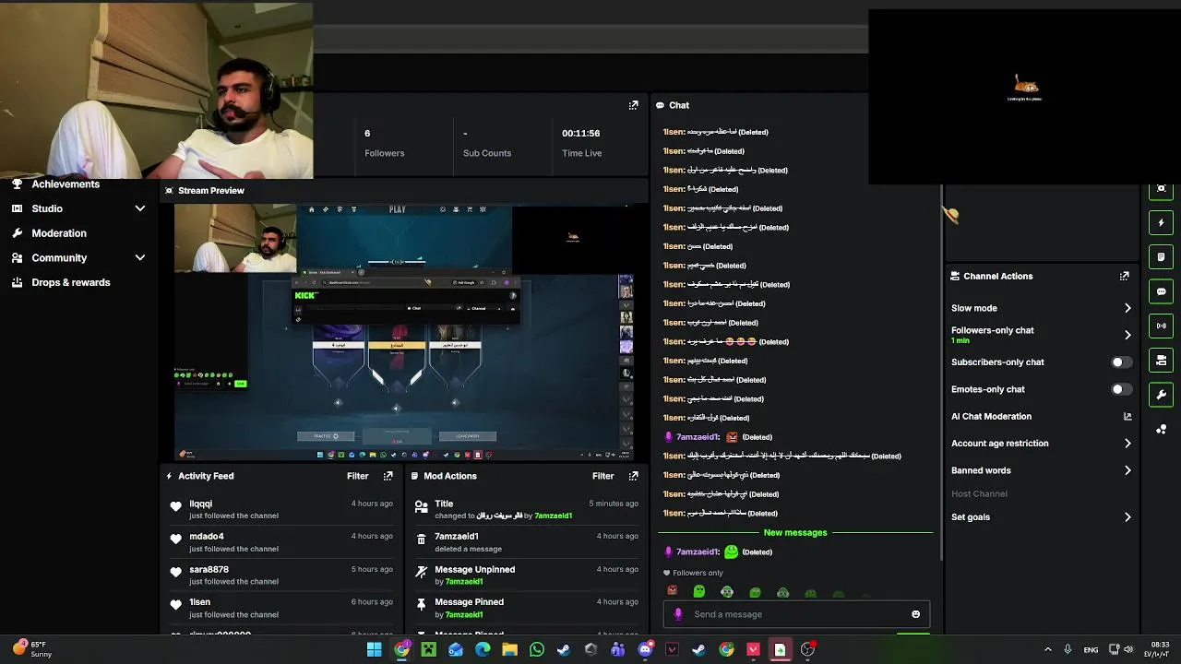Click the lightning bolt sidebar icon
This screenshot has width=1181, height=664.
click(x=1161, y=222)
